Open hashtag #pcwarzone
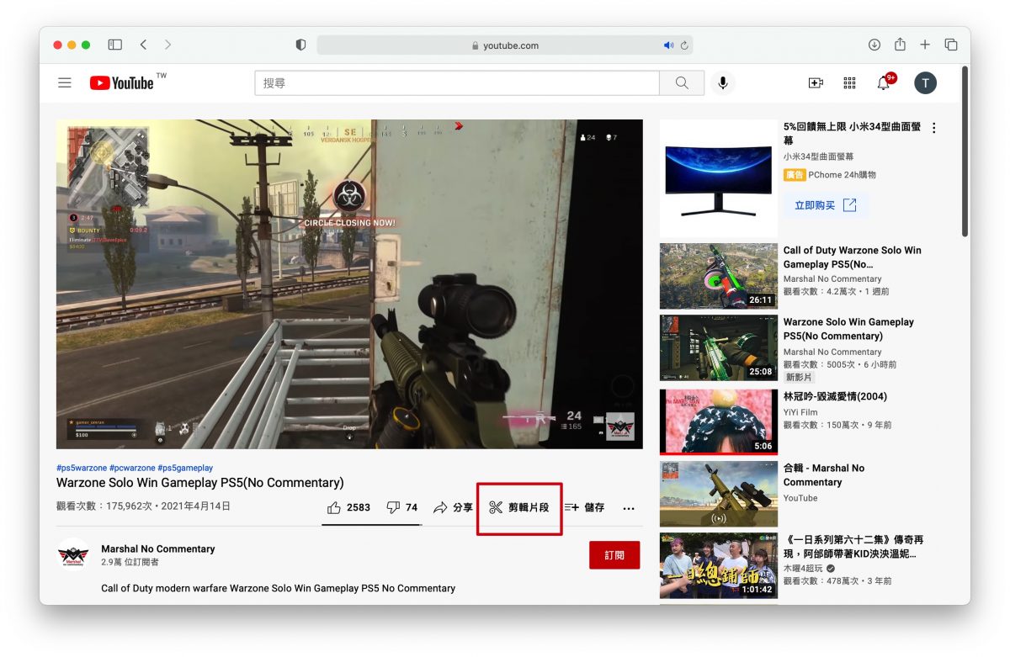1010x657 pixels. pyautogui.click(x=132, y=468)
